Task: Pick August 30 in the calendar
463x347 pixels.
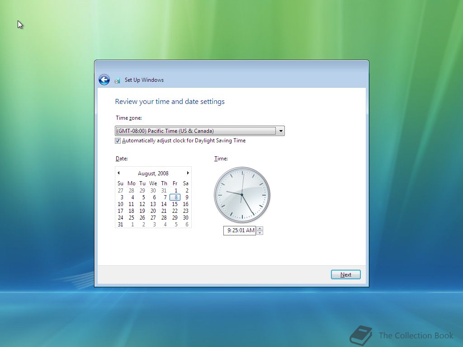Action: coord(185,218)
